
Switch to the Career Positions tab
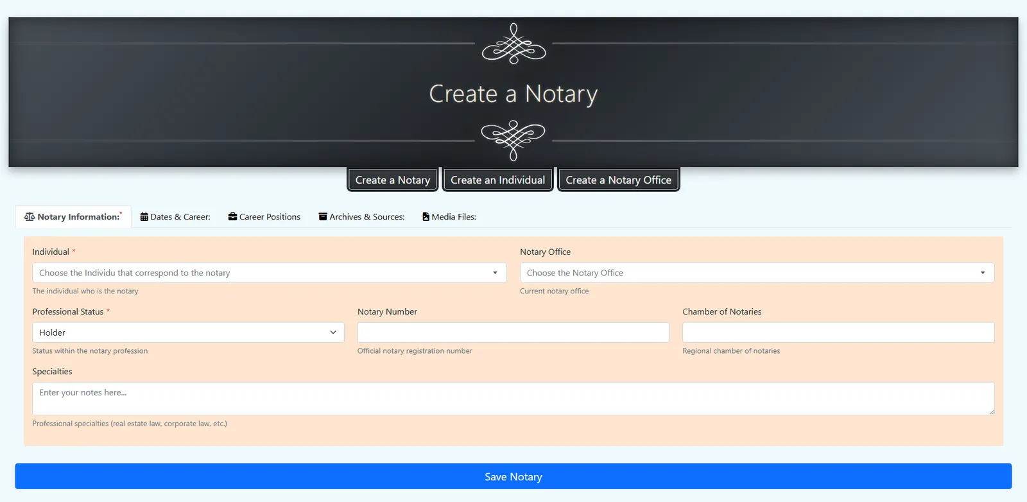click(x=264, y=217)
